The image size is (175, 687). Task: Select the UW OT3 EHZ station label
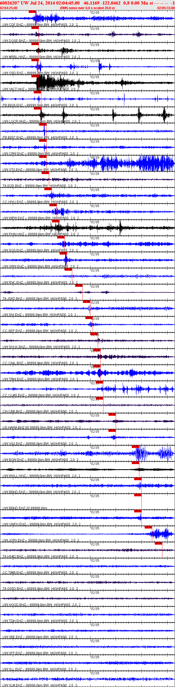(x=40, y=170)
